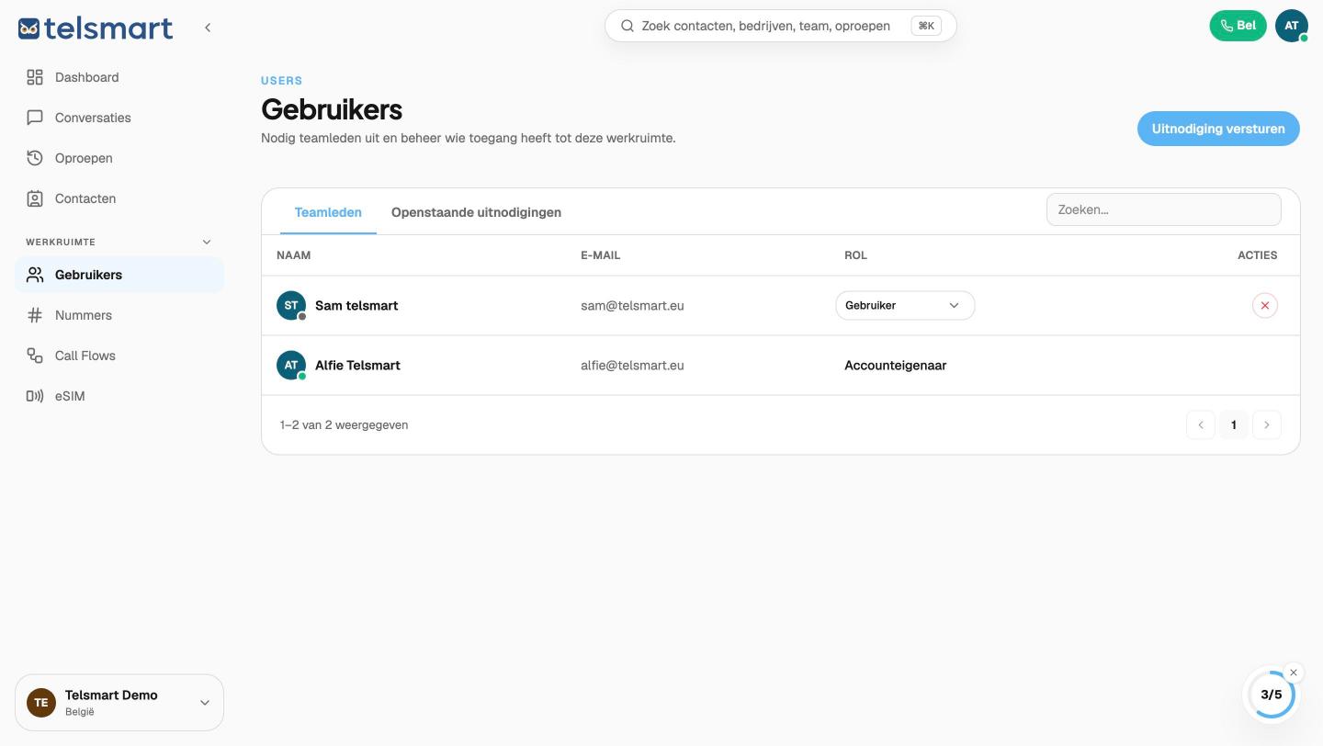Click the name Sam telsmart

click(x=356, y=305)
